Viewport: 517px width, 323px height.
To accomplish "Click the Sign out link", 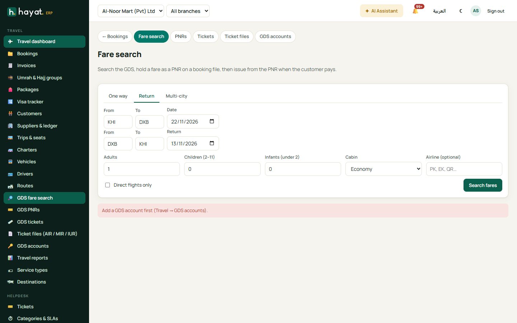I will 496,11.
